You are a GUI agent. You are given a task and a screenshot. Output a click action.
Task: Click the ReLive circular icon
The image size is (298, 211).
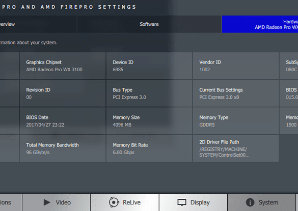point(114,202)
